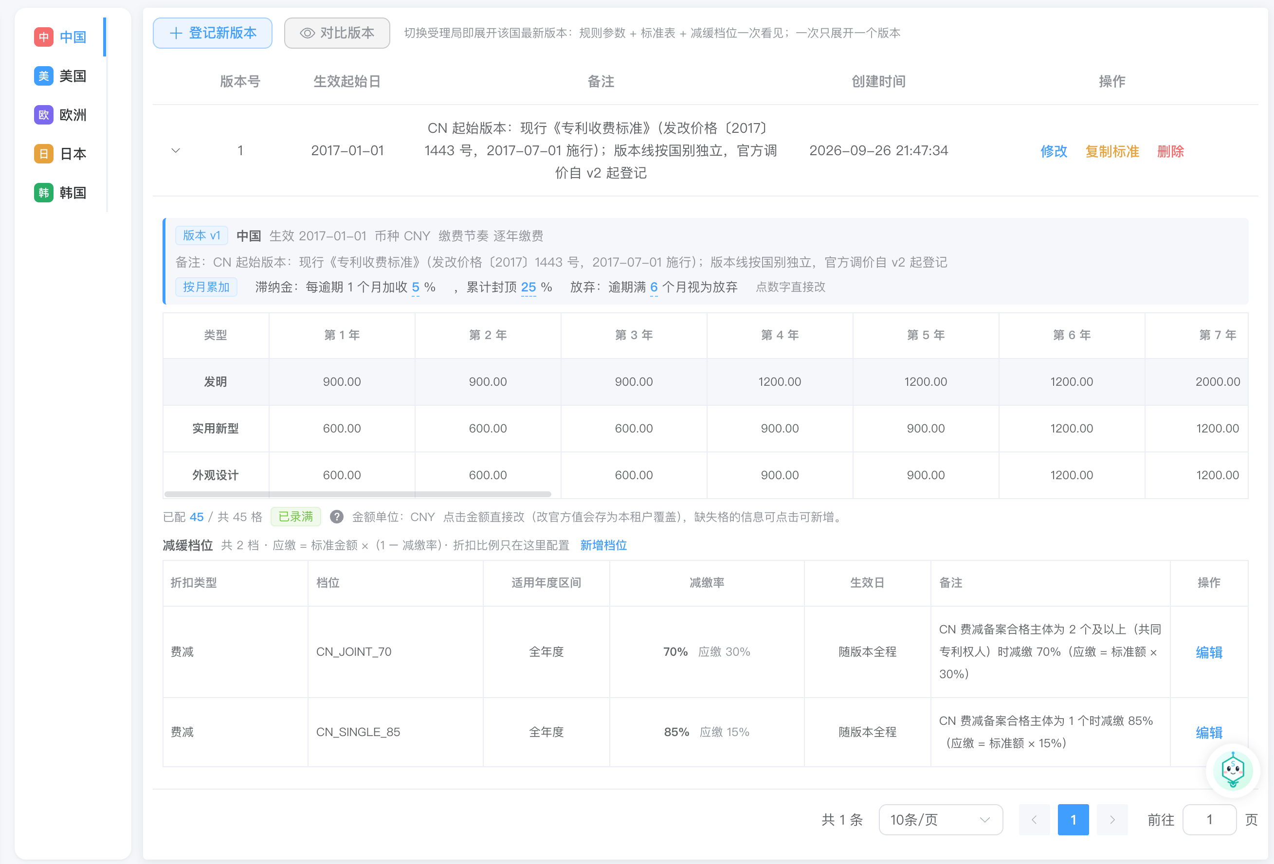Switch to the 日本 office
Screen dimensions: 1274x864
tap(60, 153)
